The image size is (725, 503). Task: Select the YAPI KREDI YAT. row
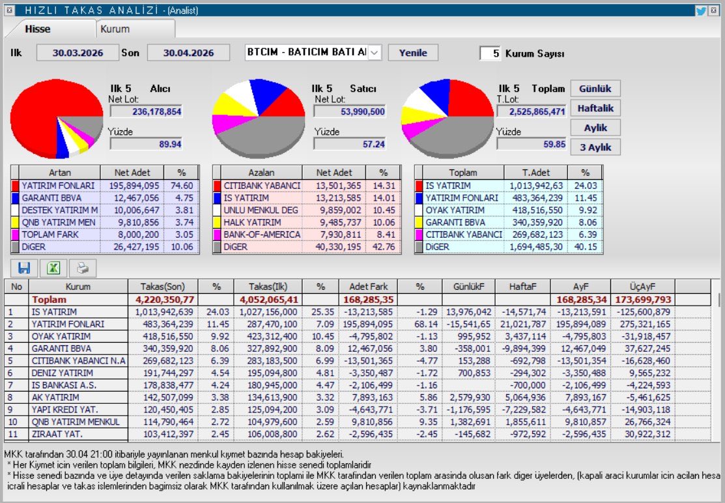[358, 410]
